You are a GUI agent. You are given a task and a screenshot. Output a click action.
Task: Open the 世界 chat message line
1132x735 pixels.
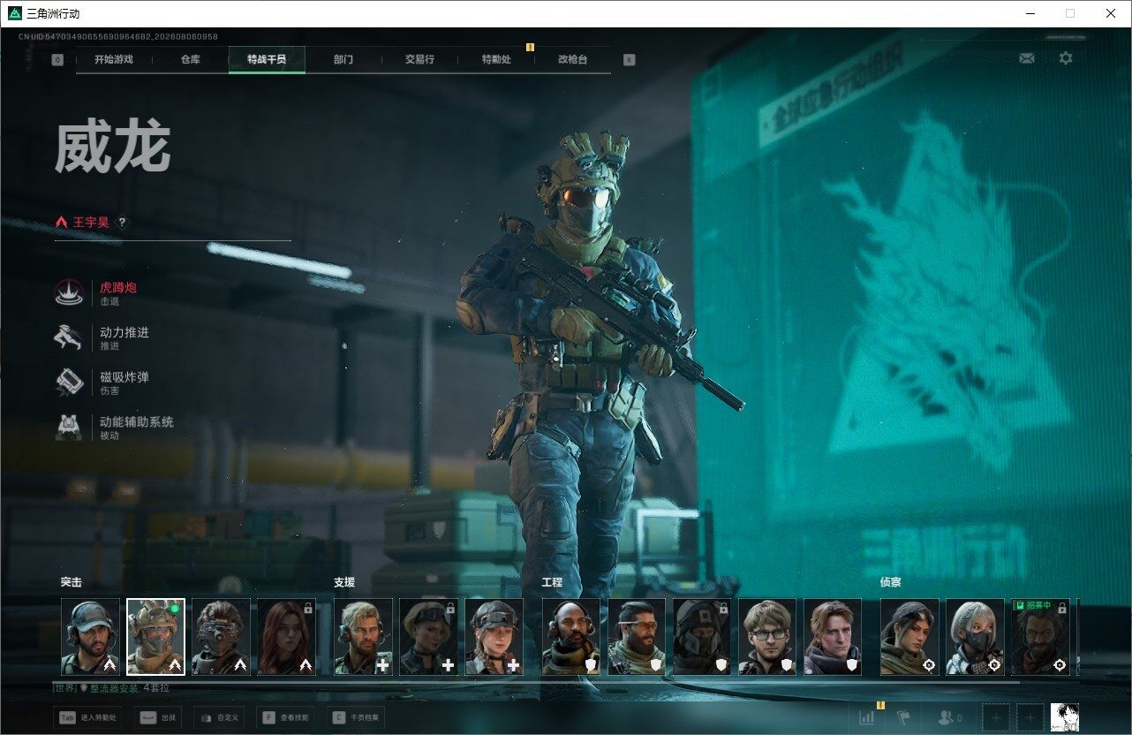[x=111, y=687]
